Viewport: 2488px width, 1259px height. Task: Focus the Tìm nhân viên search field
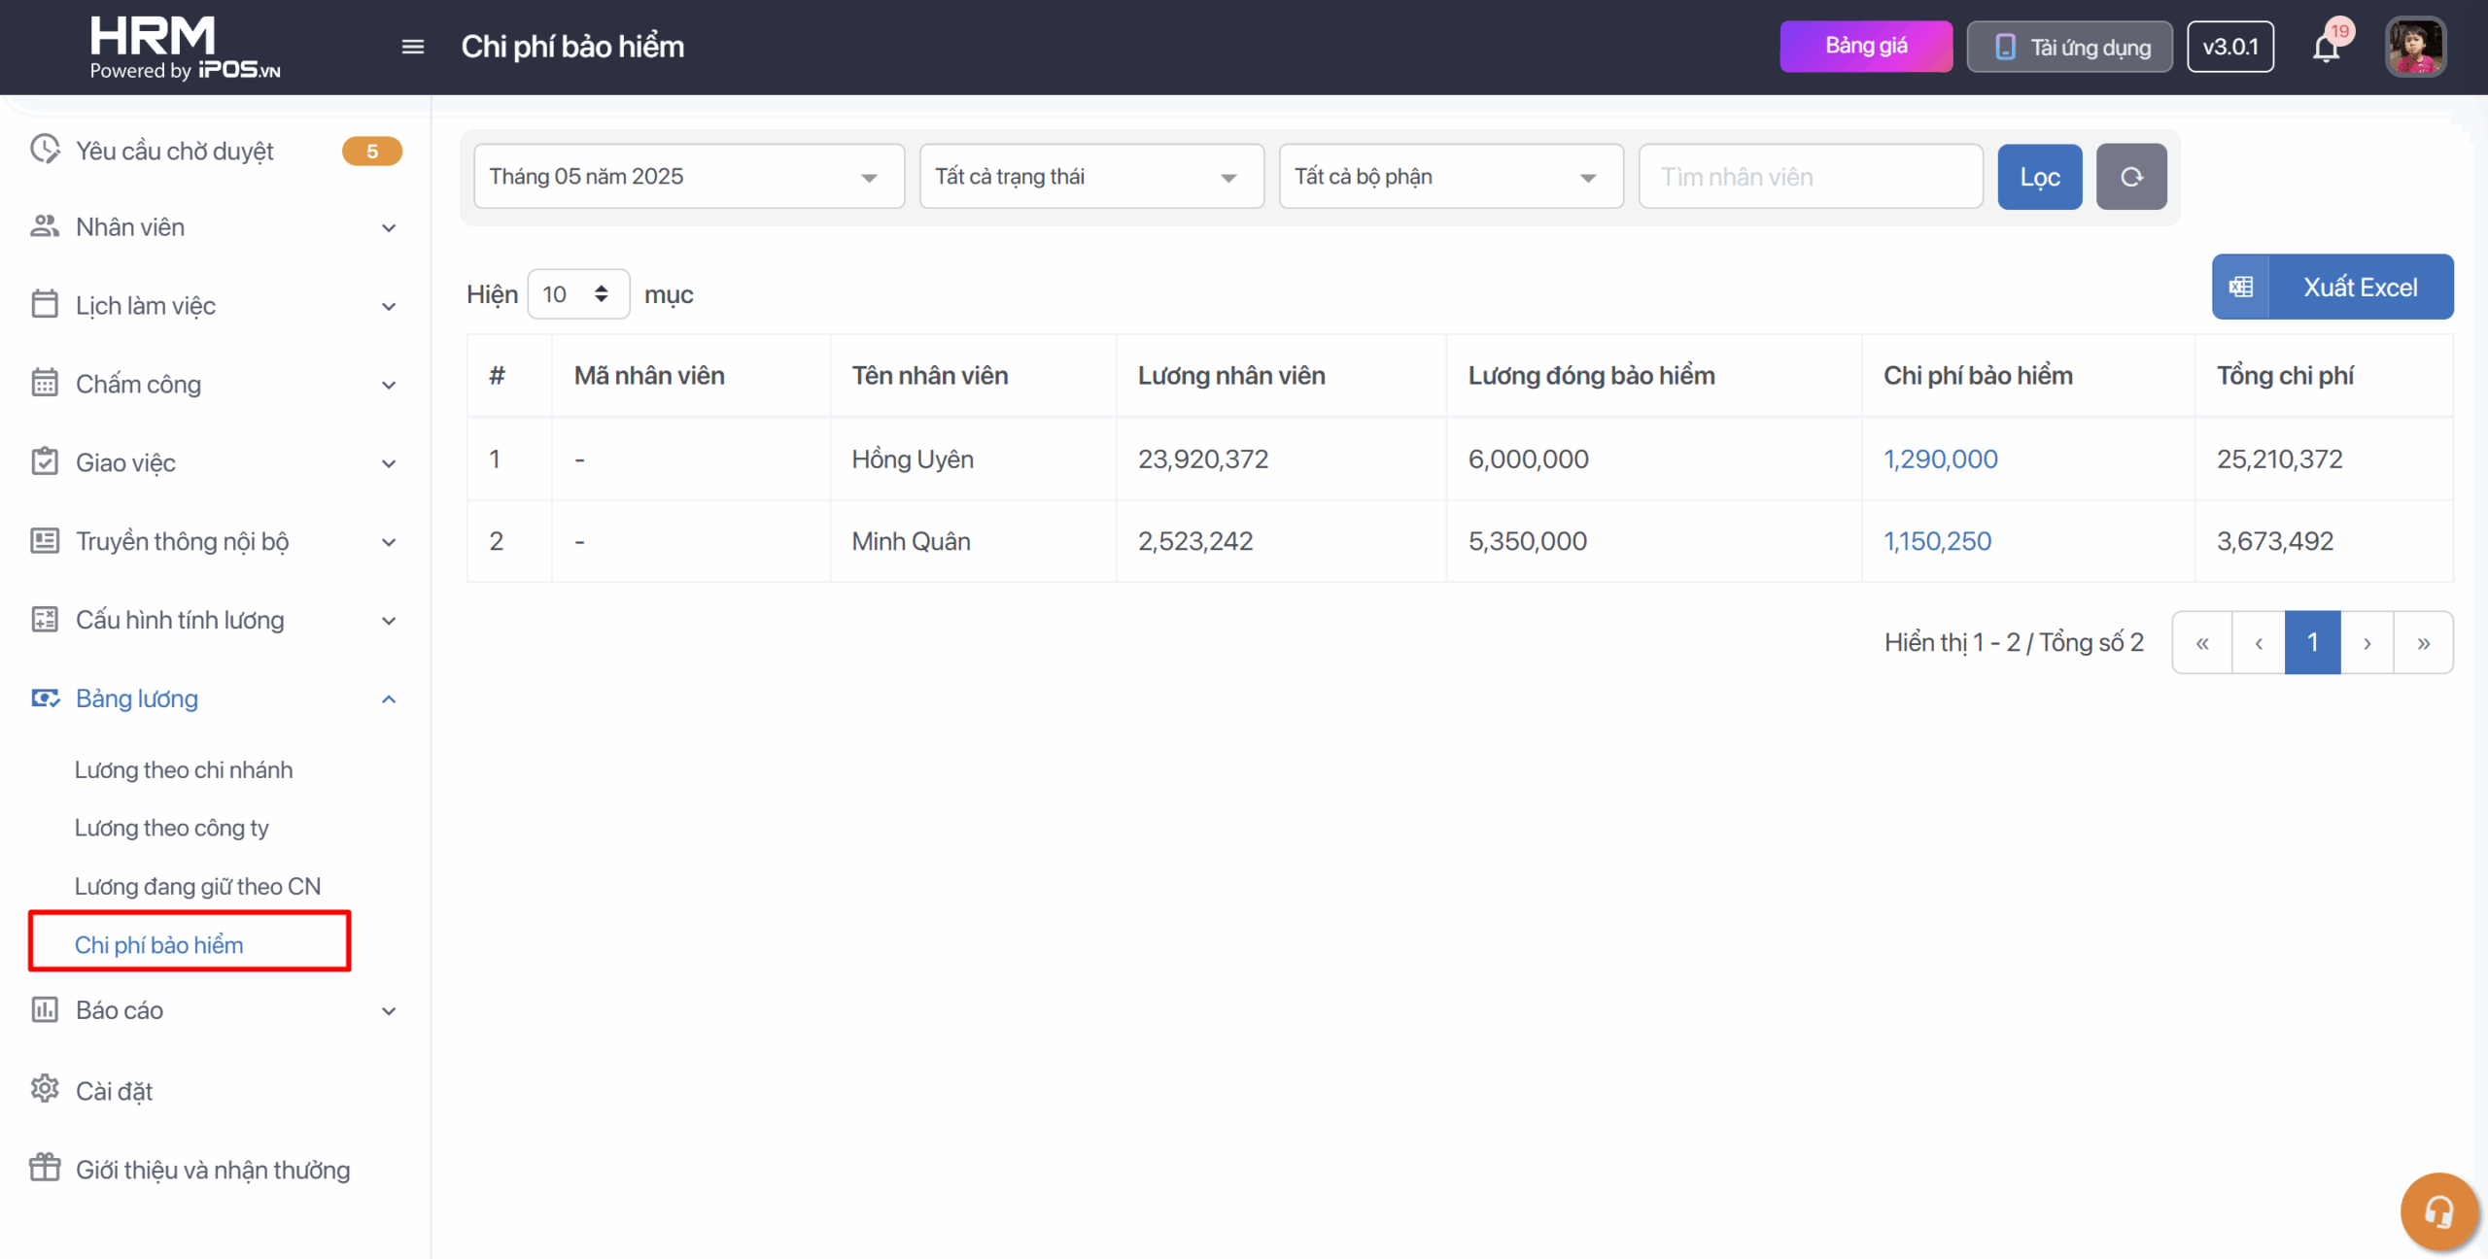coord(1810,177)
